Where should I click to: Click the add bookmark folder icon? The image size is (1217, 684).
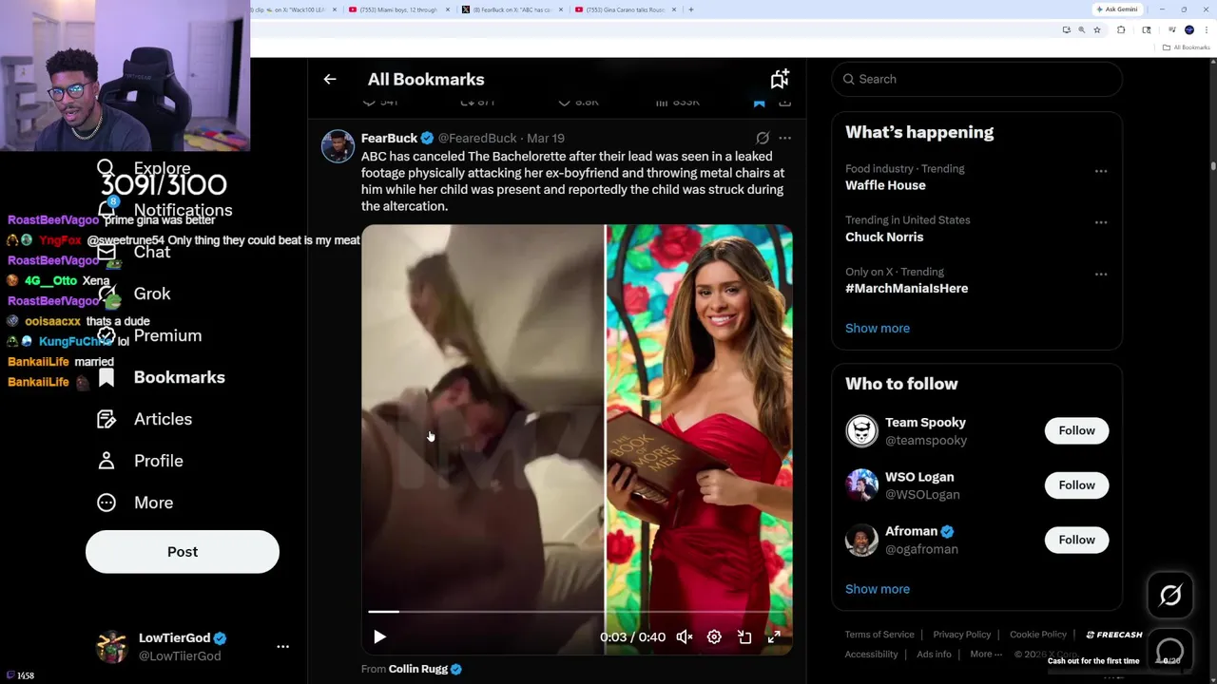(x=780, y=79)
